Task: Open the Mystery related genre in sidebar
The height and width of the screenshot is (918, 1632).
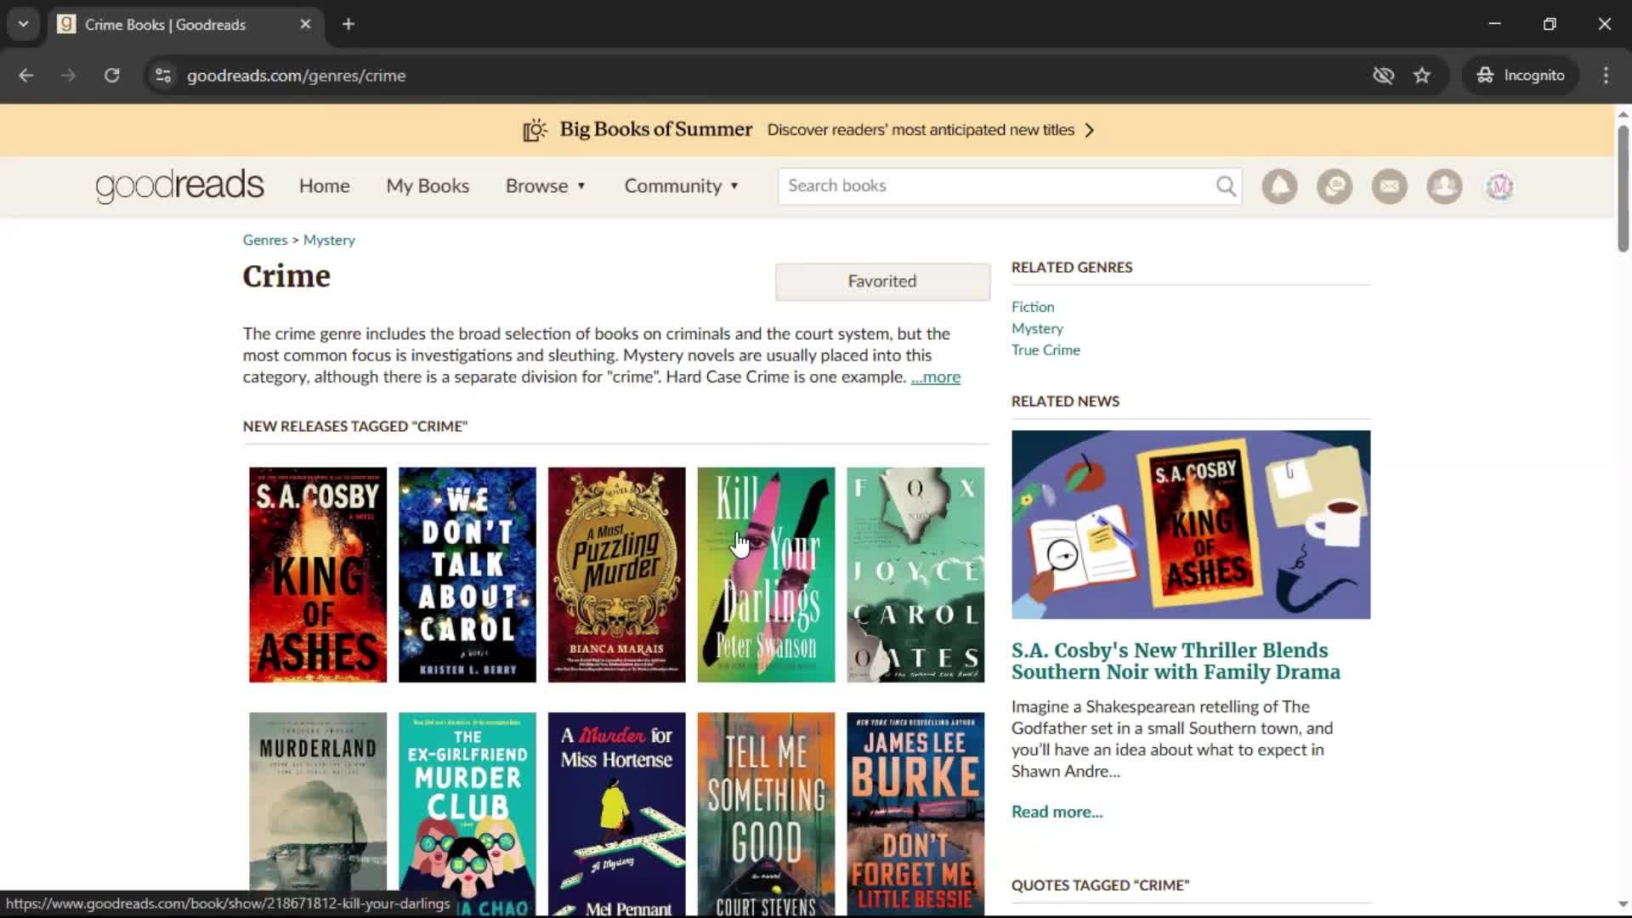Action: tap(1037, 329)
